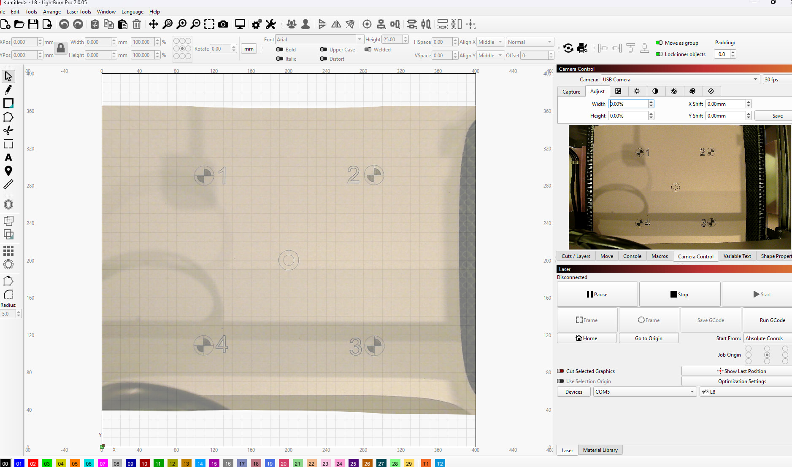Expand the Start From Absolute Coords dropdown
Screen dimensions: 792x467
767,338
